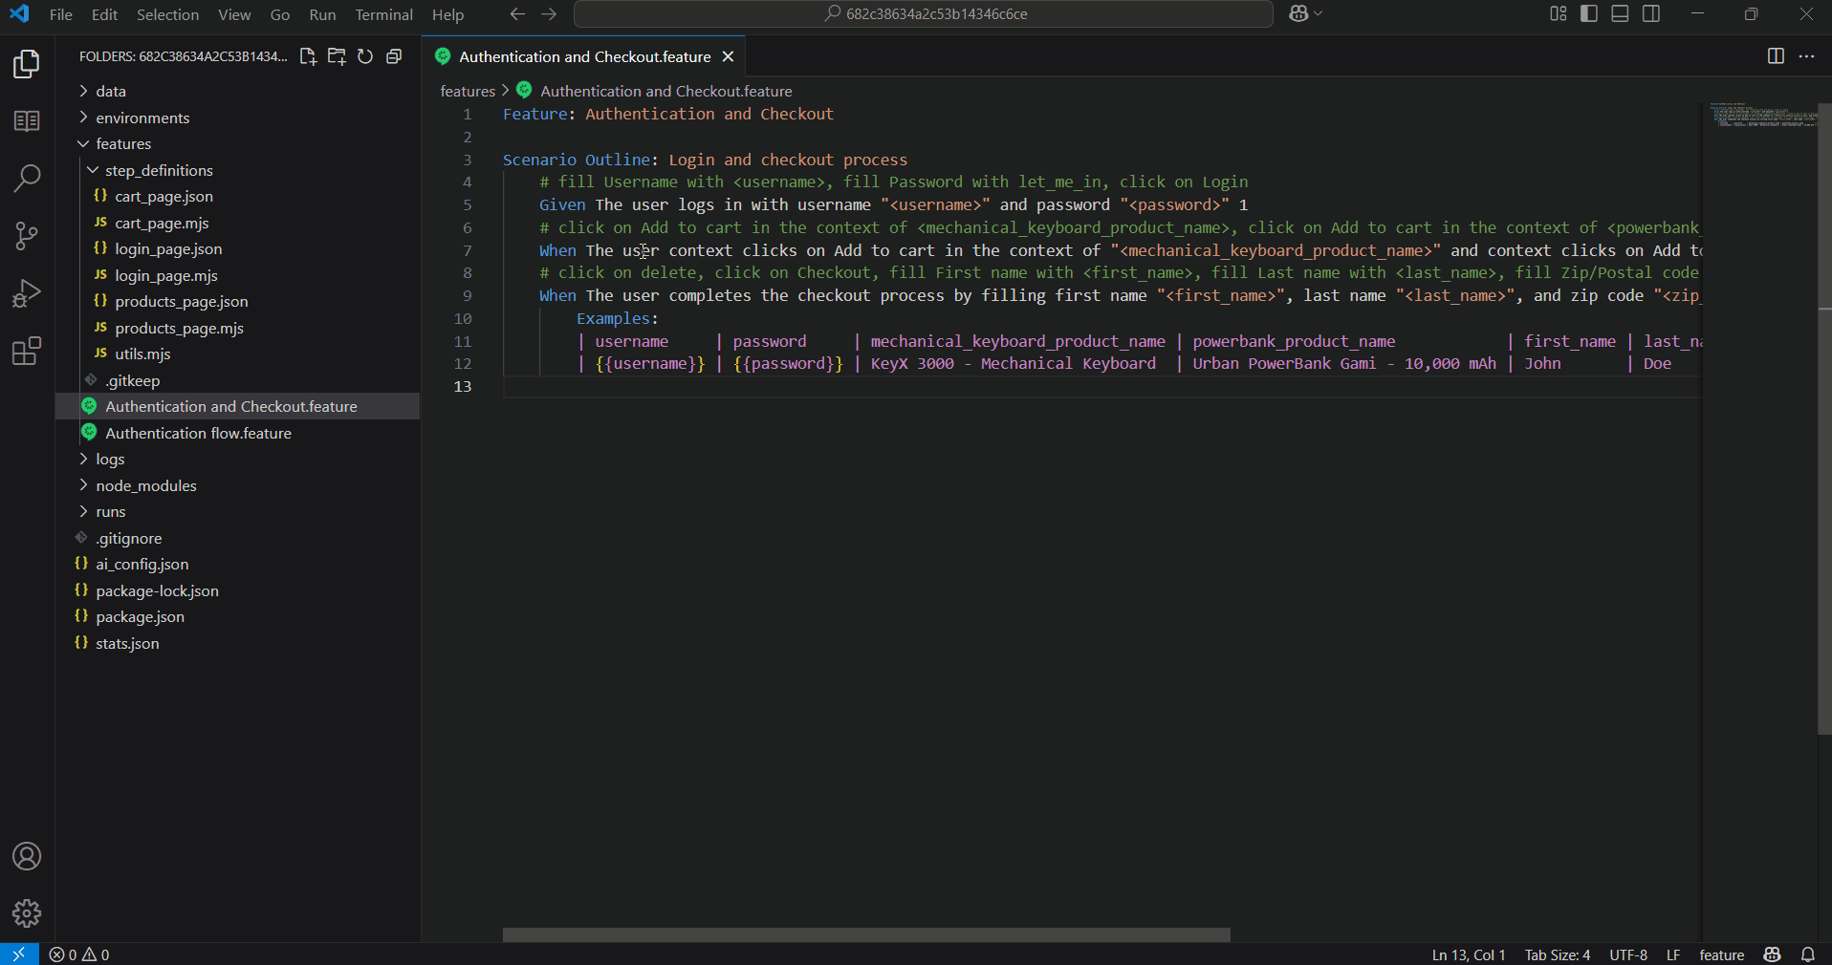The image size is (1832, 965).
Task: Open the Extensions view
Action: pyautogui.click(x=27, y=352)
